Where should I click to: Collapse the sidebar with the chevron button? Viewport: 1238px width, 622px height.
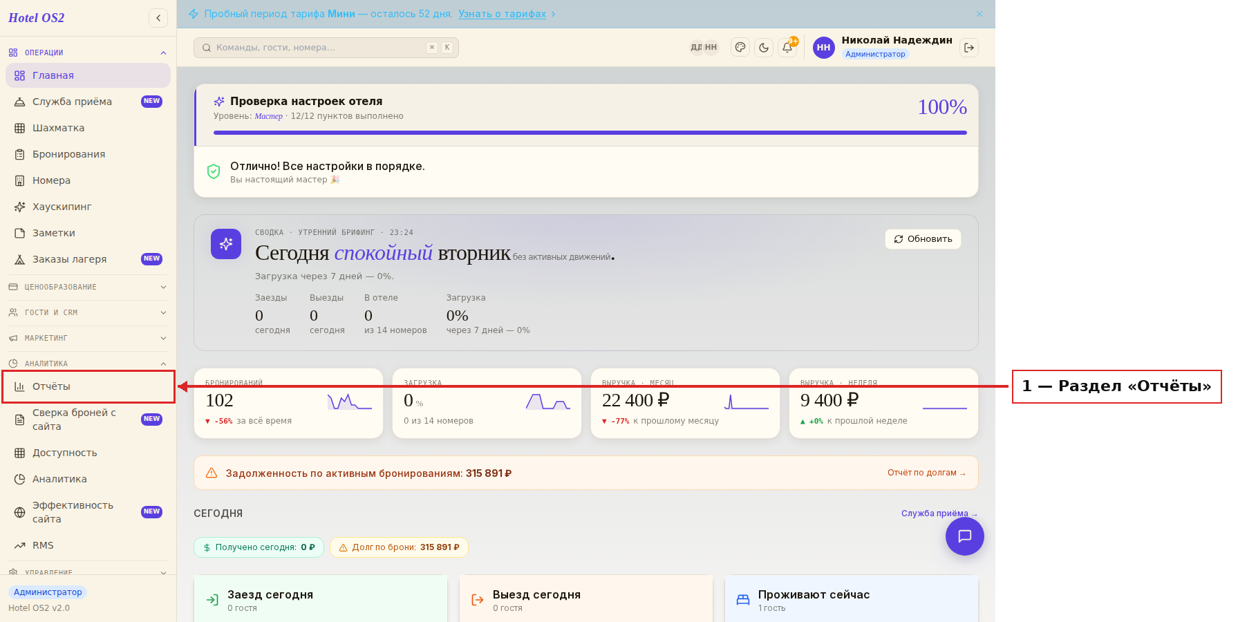coord(158,18)
